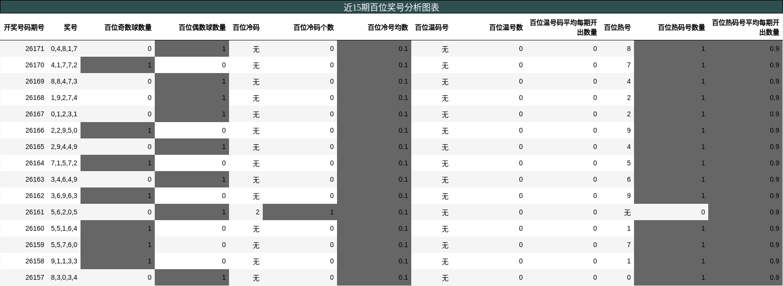Click the 百位温号数 column header
Screen dimensions: 783x286
[506, 27]
